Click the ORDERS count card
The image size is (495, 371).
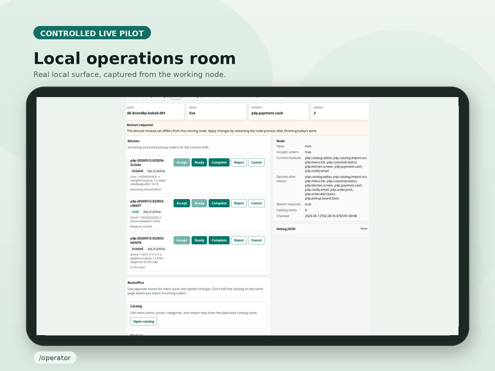click(340, 111)
